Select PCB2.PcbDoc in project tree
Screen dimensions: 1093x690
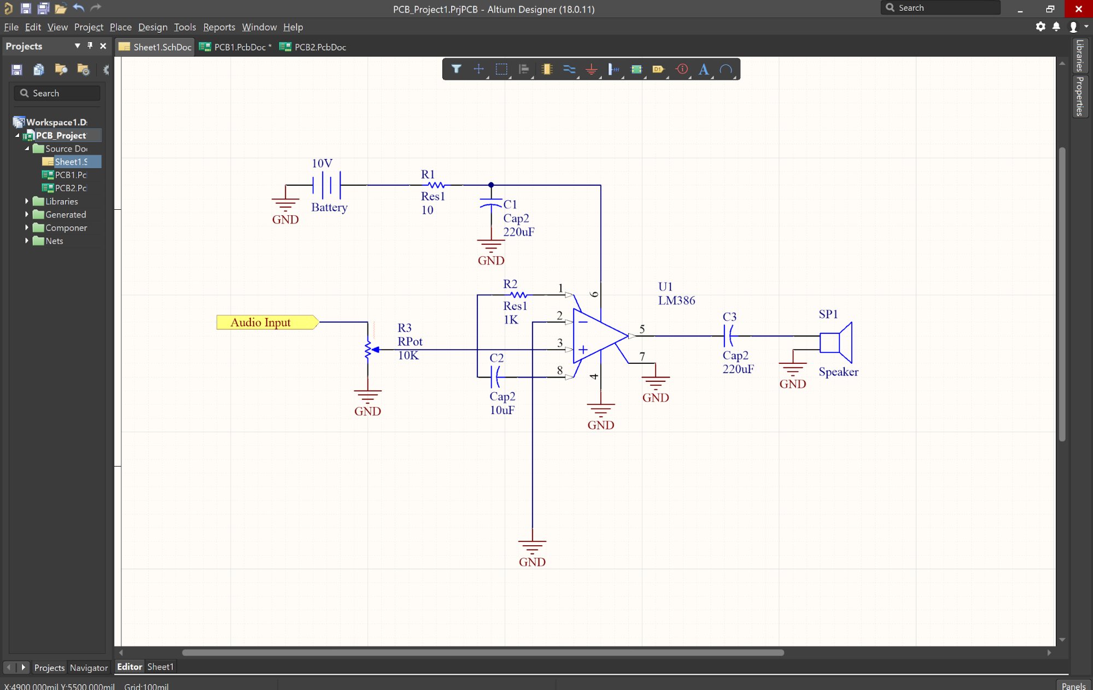70,187
